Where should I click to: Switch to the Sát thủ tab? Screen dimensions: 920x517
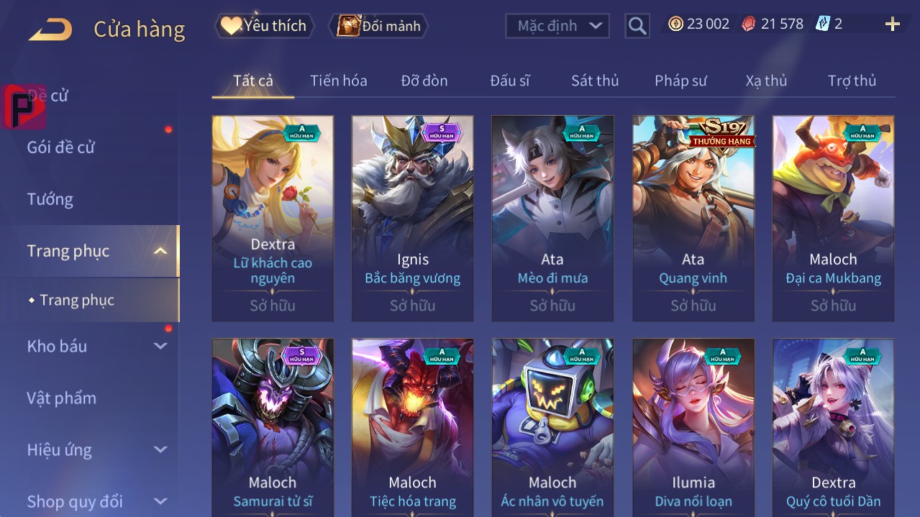[595, 81]
